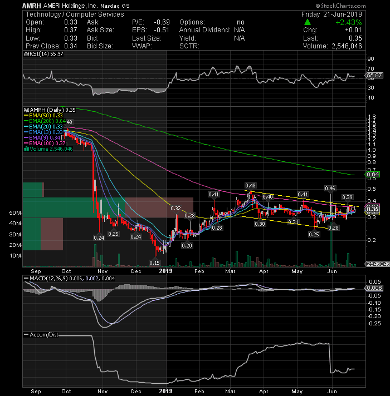Click the 10M volume axis label
Viewport: 390px width, 396px height.
[15, 256]
